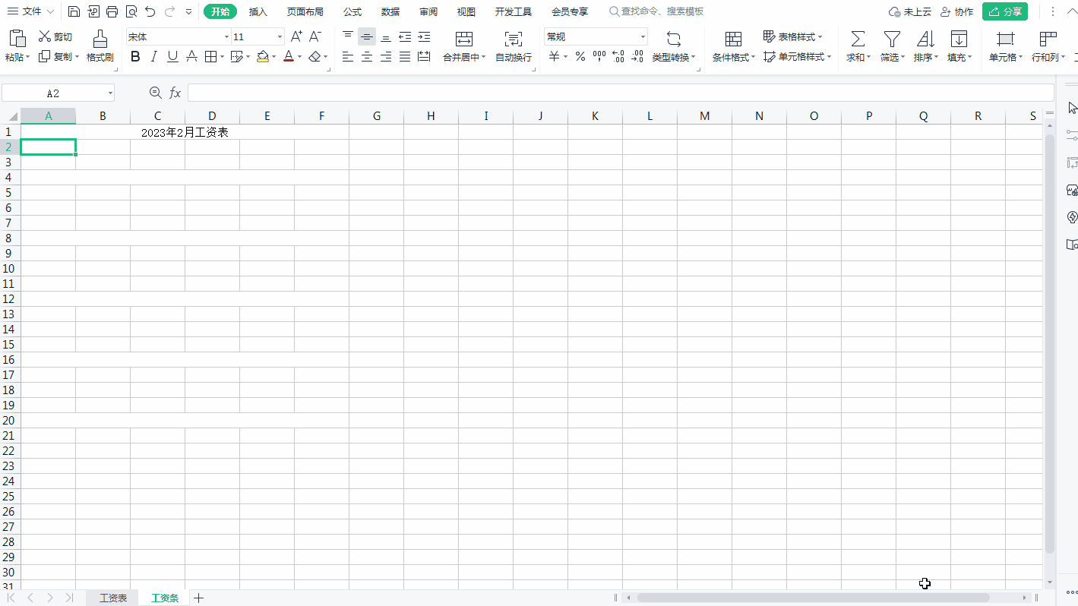The height and width of the screenshot is (606, 1078).
Task: Click the vertical scrollbar
Action: coord(1050,343)
